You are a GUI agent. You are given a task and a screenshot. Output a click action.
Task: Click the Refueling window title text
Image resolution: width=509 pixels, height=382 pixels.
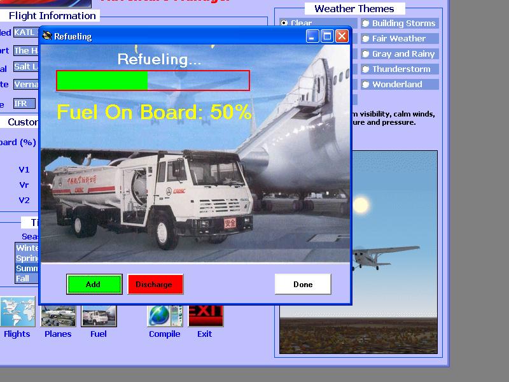tap(73, 36)
